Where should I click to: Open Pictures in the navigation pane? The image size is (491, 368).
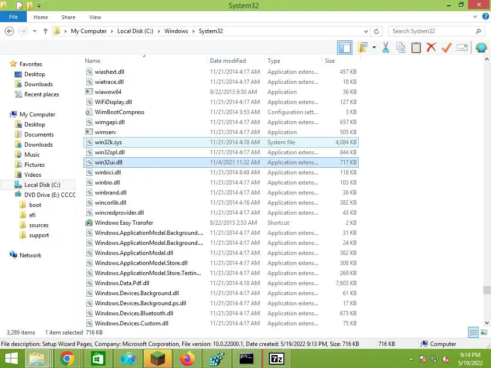point(34,165)
